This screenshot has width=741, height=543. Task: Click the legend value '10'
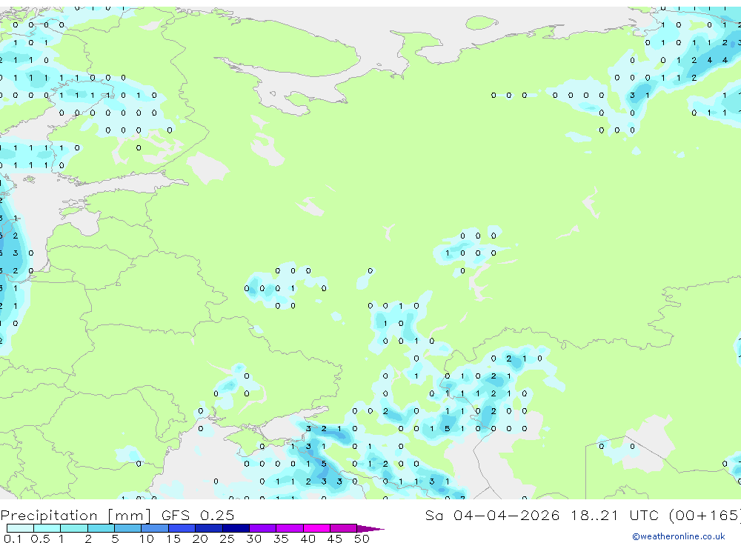[146, 539]
